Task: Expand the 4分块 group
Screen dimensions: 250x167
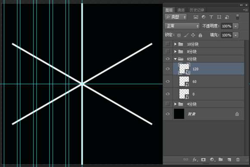Action: pyautogui.click(x=175, y=104)
